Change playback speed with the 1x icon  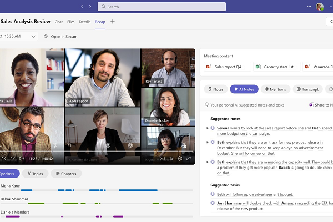171,159
